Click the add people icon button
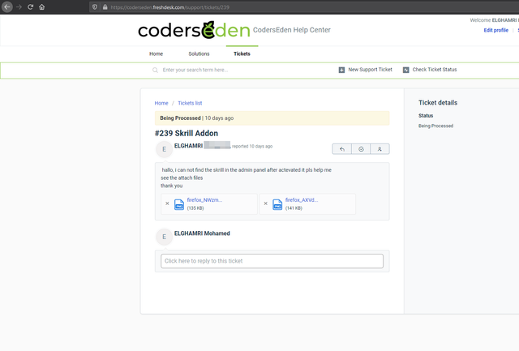 [380, 149]
